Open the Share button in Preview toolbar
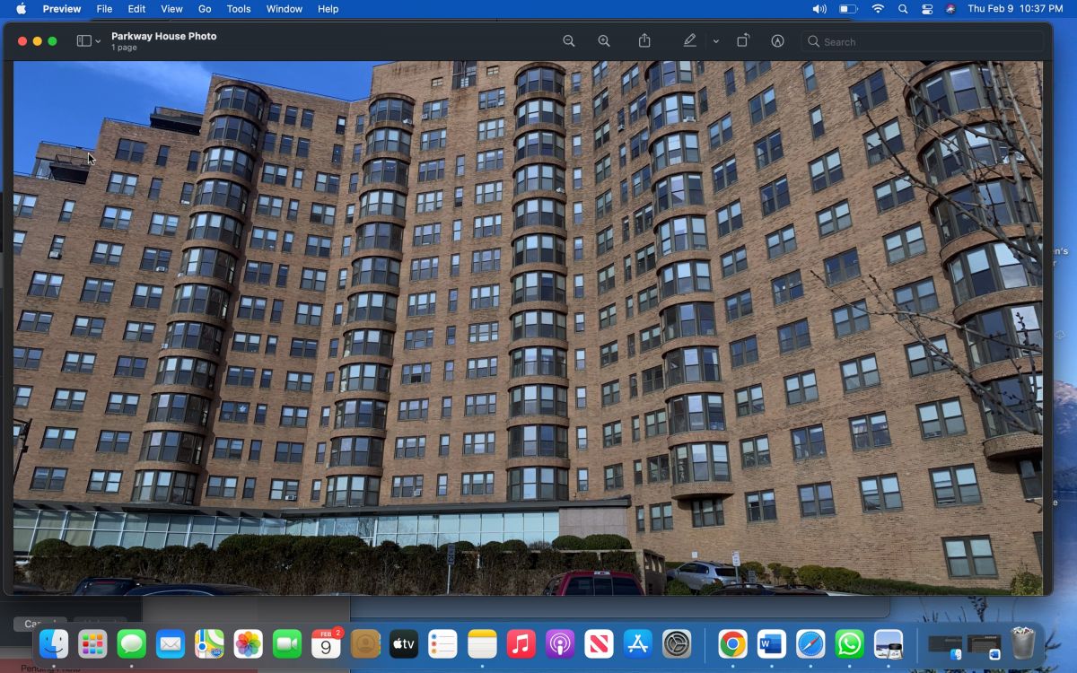This screenshot has width=1077, height=673. click(644, 41)
